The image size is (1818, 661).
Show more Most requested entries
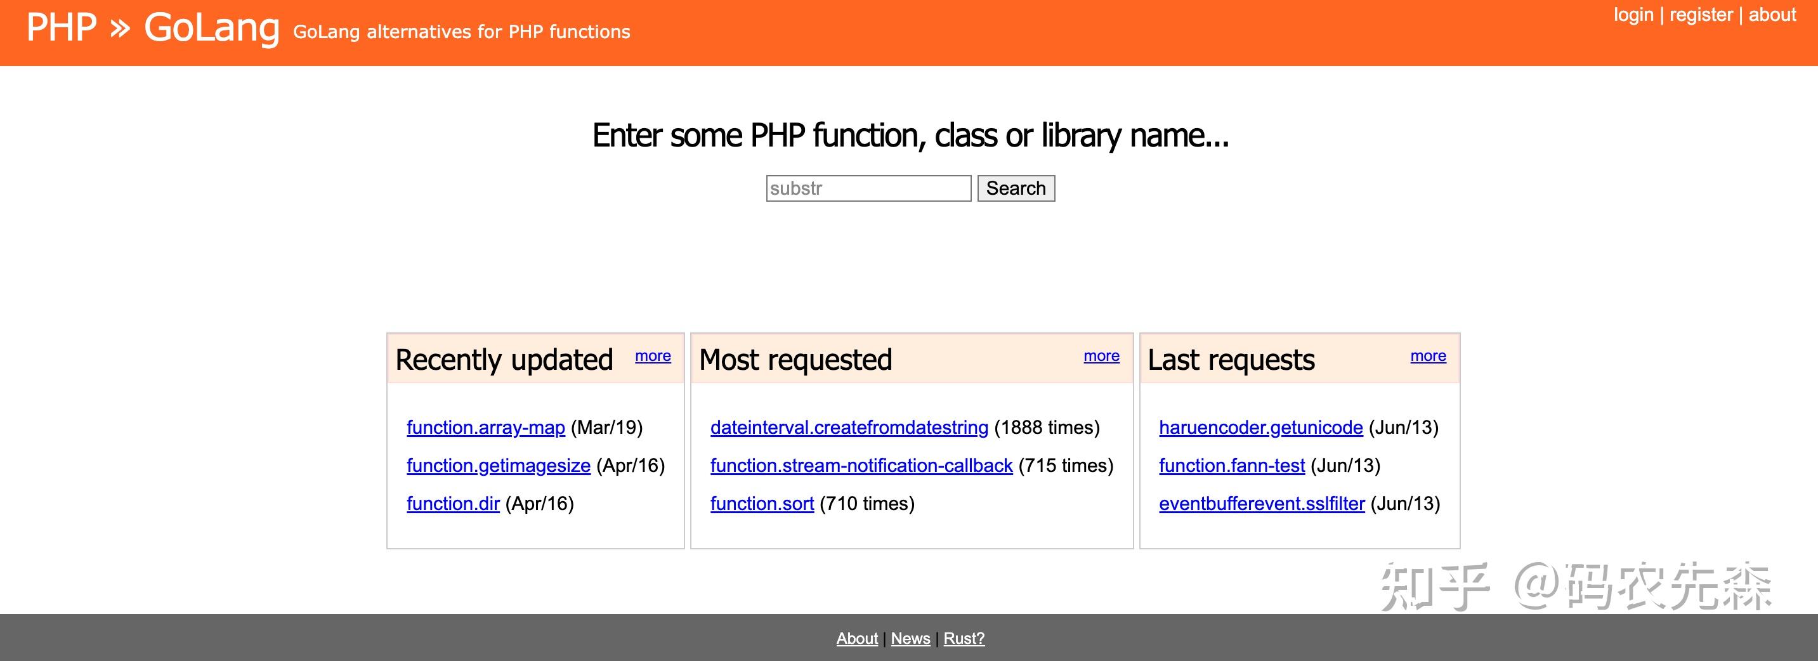point(1101,357)
